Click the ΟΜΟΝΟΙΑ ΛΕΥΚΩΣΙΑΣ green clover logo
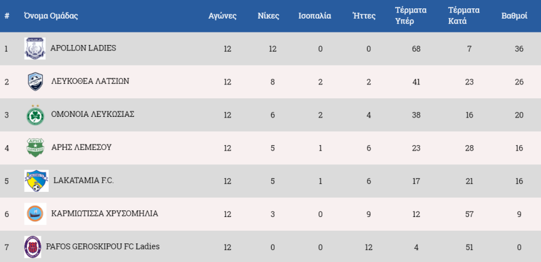 pyautogui.click(x=35, y=115)
